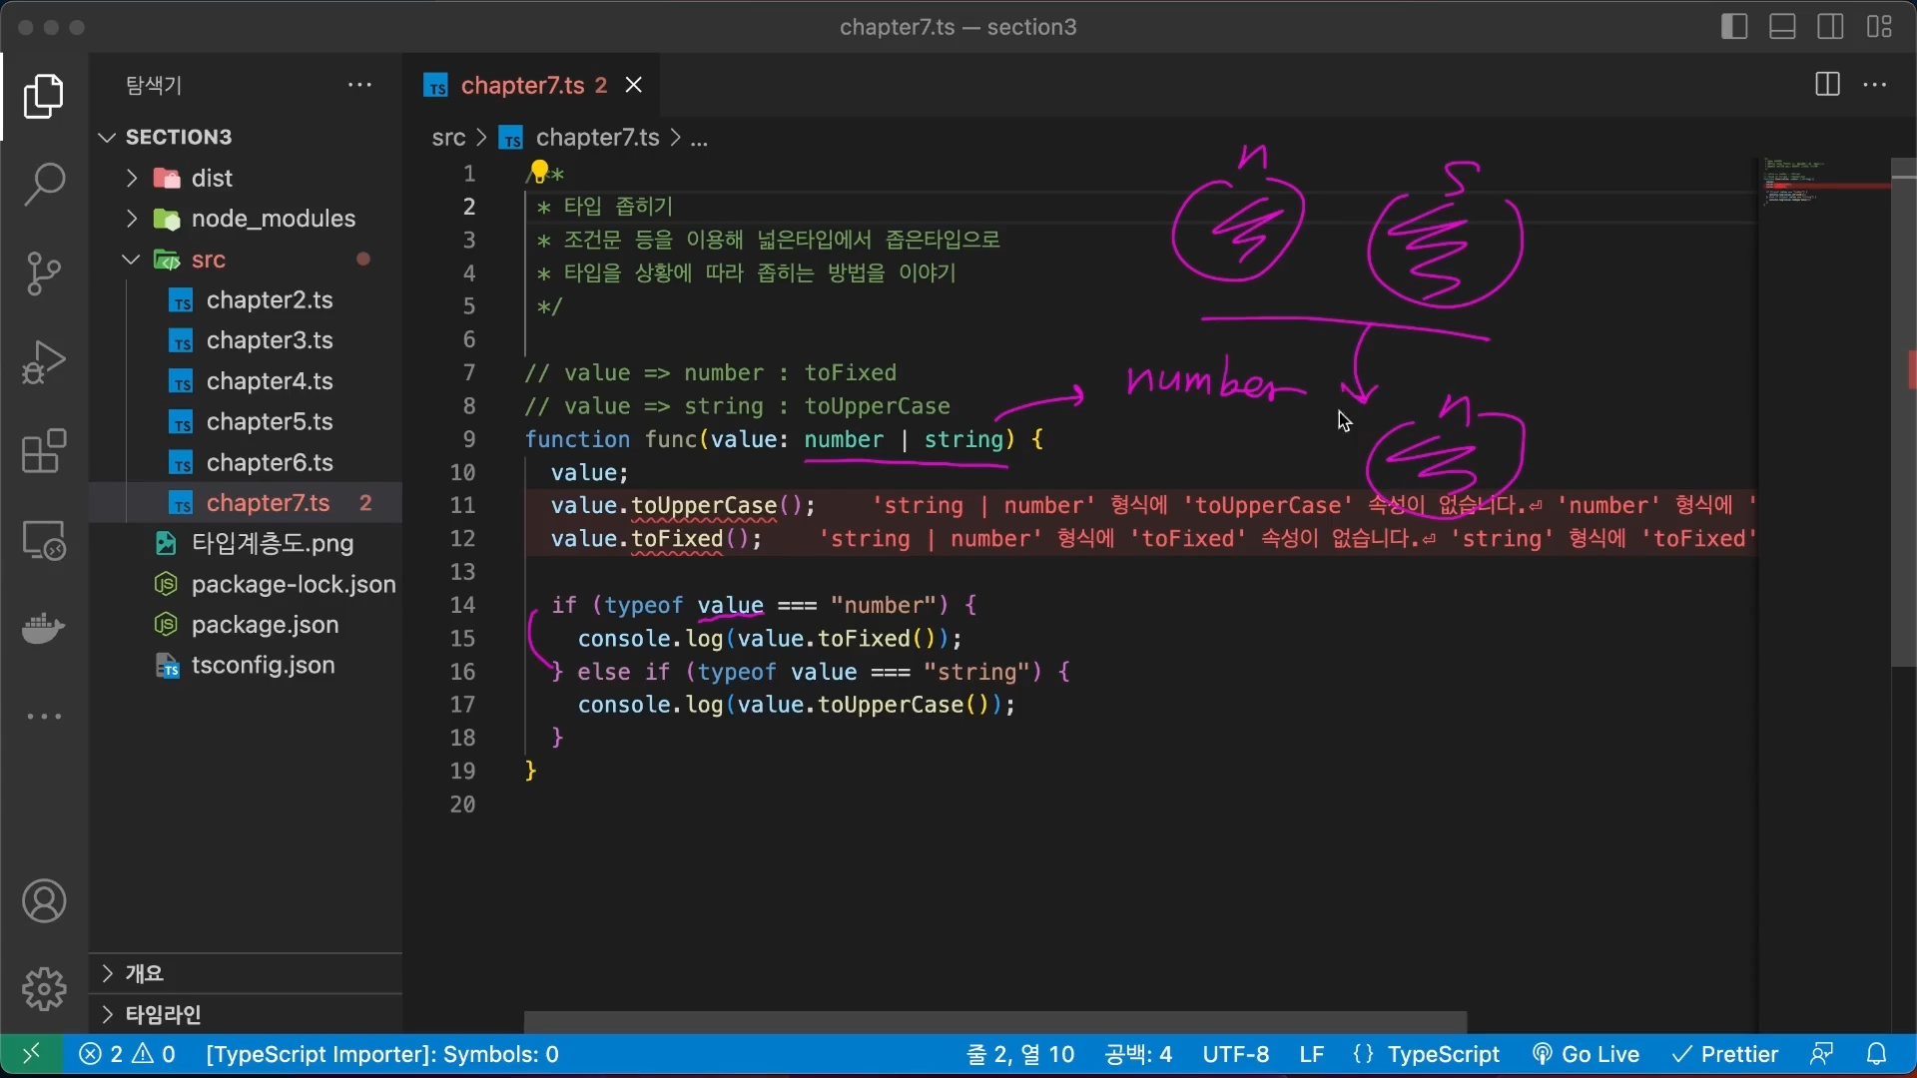Click the split editor right icon
Image resolution: width=1917 pixels, height=1078 pixels.
(x=1827, y=85)
